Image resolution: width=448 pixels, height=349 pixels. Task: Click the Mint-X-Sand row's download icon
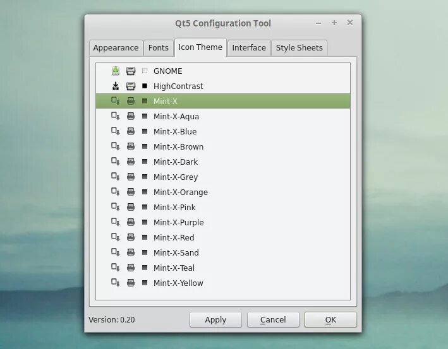click(x=116, y=252)
